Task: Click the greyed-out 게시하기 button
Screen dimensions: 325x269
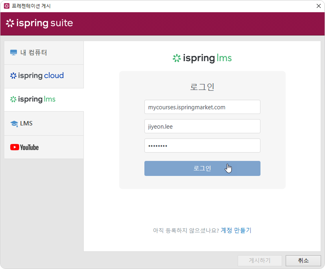Action: click(260, 261)
